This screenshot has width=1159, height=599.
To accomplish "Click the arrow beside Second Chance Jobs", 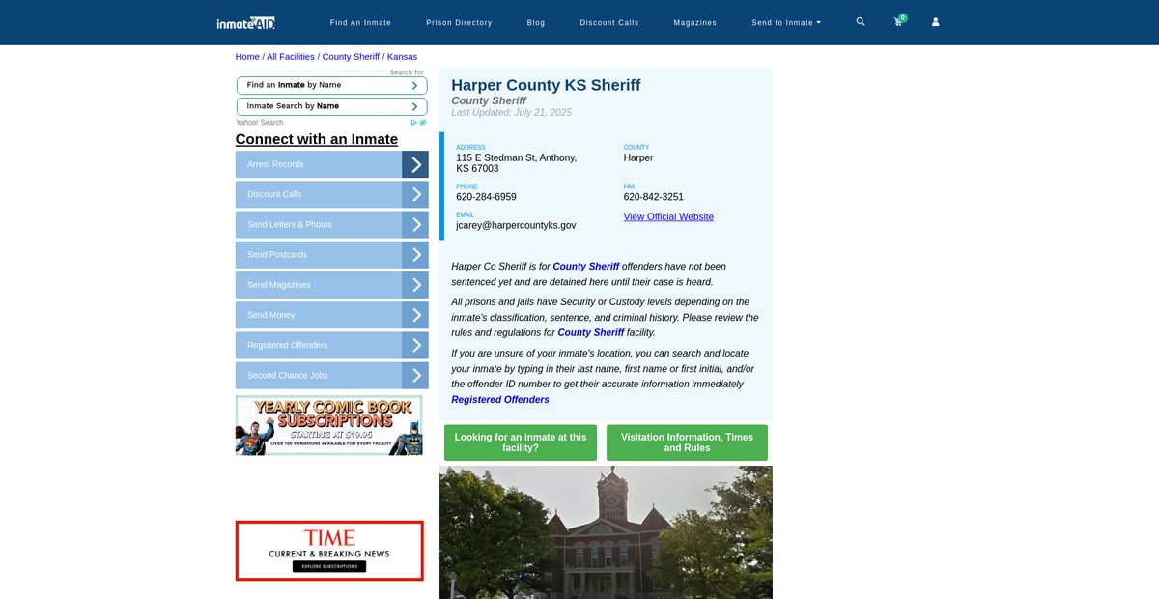I will (415, 376).
